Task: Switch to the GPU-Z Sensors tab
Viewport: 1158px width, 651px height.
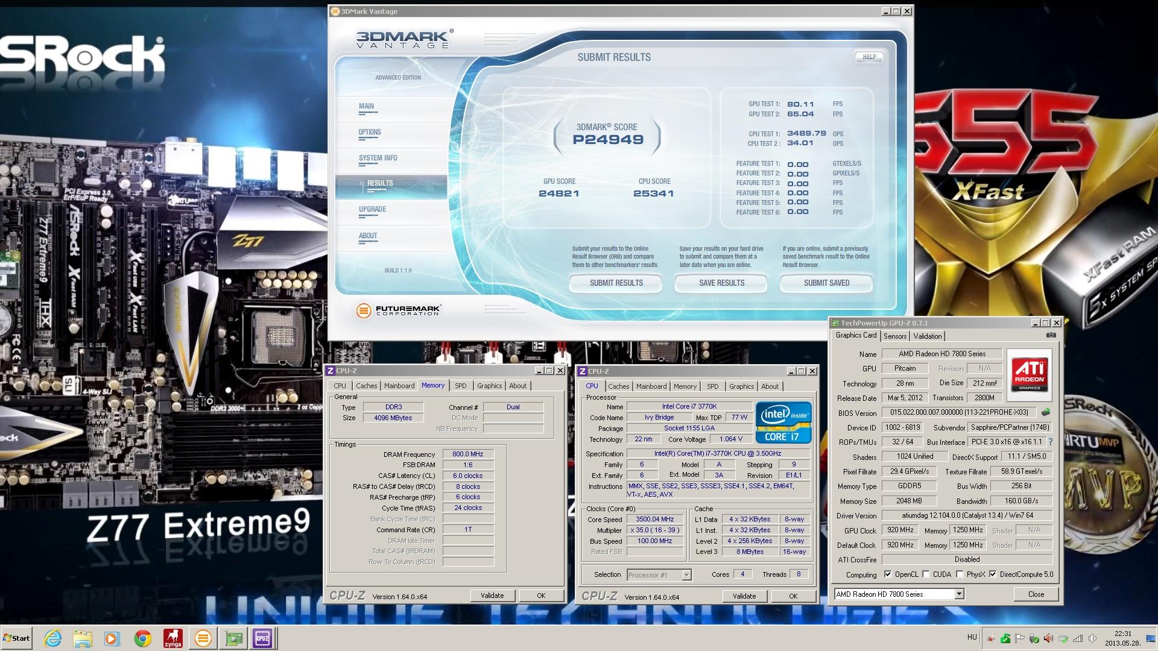Action: pyautogui.click(x=895, y=336)
